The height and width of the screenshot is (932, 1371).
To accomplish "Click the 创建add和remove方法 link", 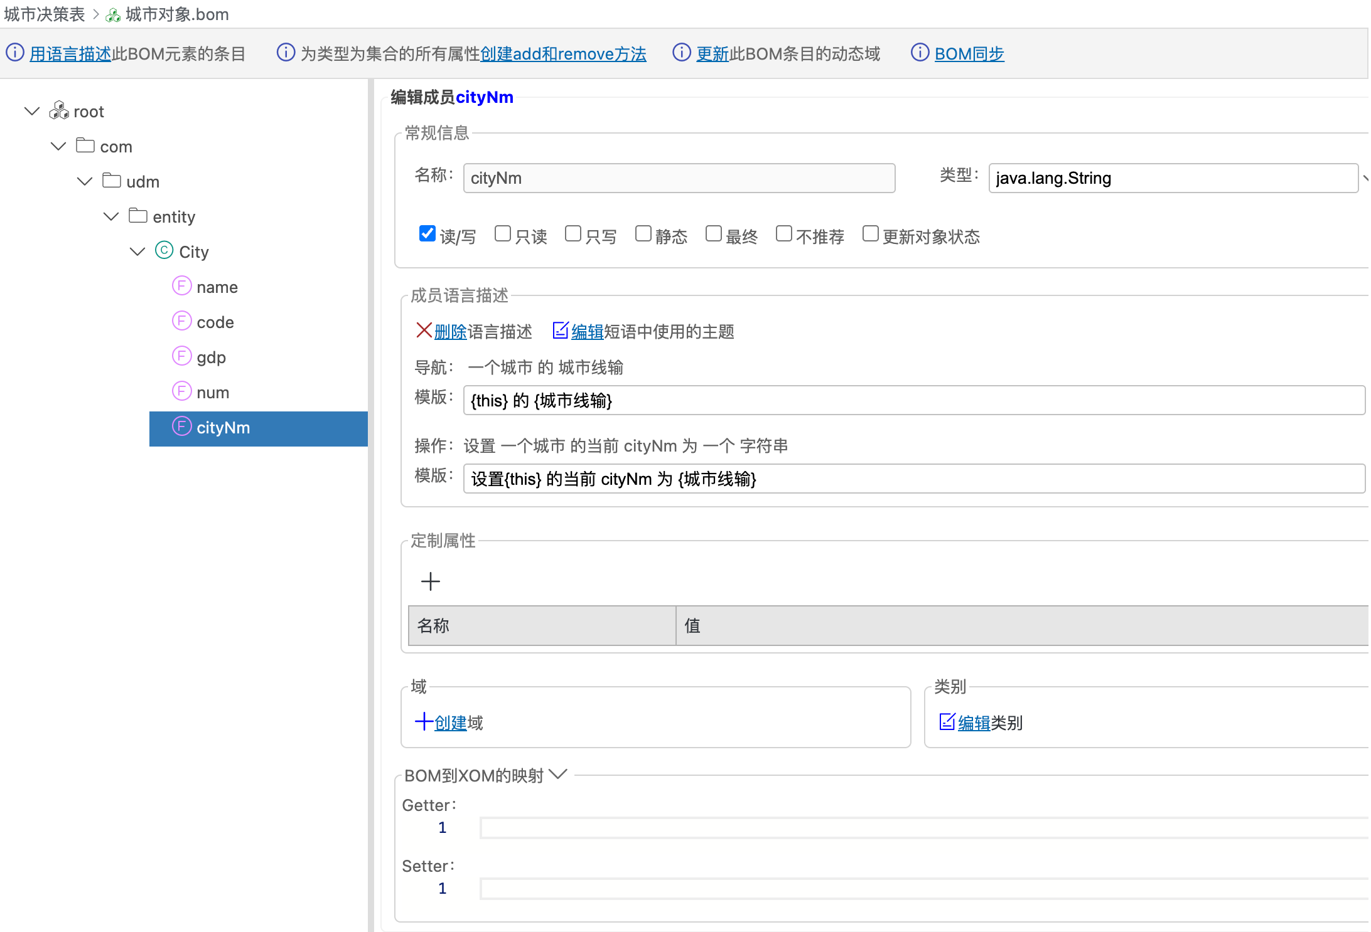I will [562, 54].
